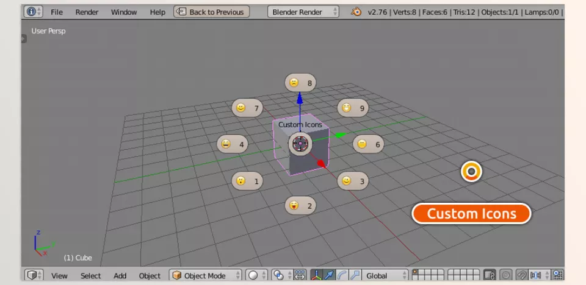586x285 pixels.
Task: Click the surprised emoji icon in option 1
Action: pyautogui.click(x=241, y=181)
